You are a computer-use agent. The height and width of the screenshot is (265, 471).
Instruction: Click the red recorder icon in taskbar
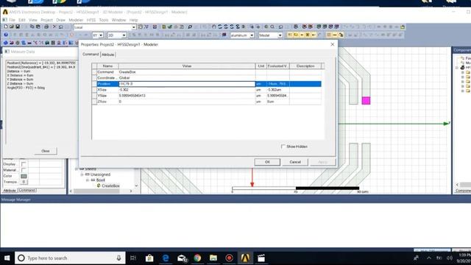(x=229, y=258)
